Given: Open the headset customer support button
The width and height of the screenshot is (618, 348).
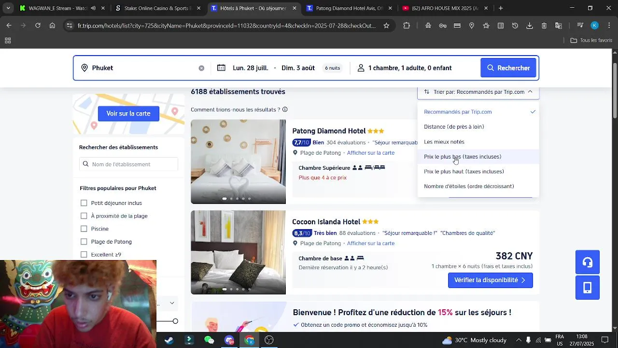Looking at the screenshot, I should coord(588,262).
